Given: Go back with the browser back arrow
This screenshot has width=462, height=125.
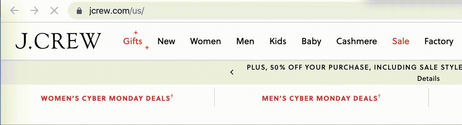Looking at the screenshot, I should [x=14, y=11].
